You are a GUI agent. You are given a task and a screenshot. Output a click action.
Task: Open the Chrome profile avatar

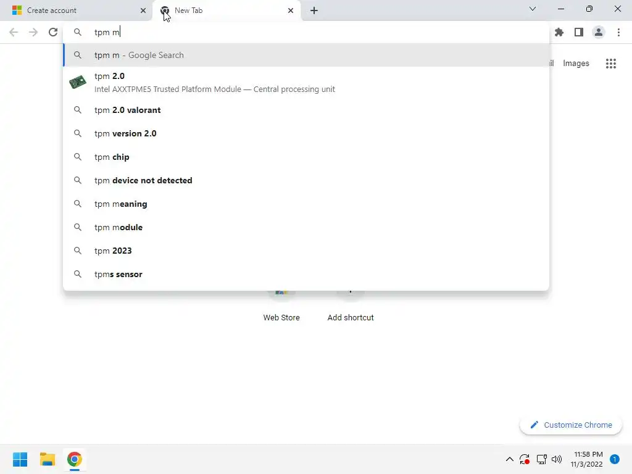point(599,32)
